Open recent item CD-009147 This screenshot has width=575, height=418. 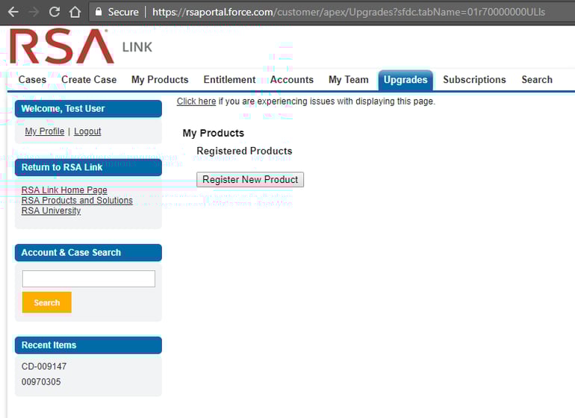coord(44,366)
